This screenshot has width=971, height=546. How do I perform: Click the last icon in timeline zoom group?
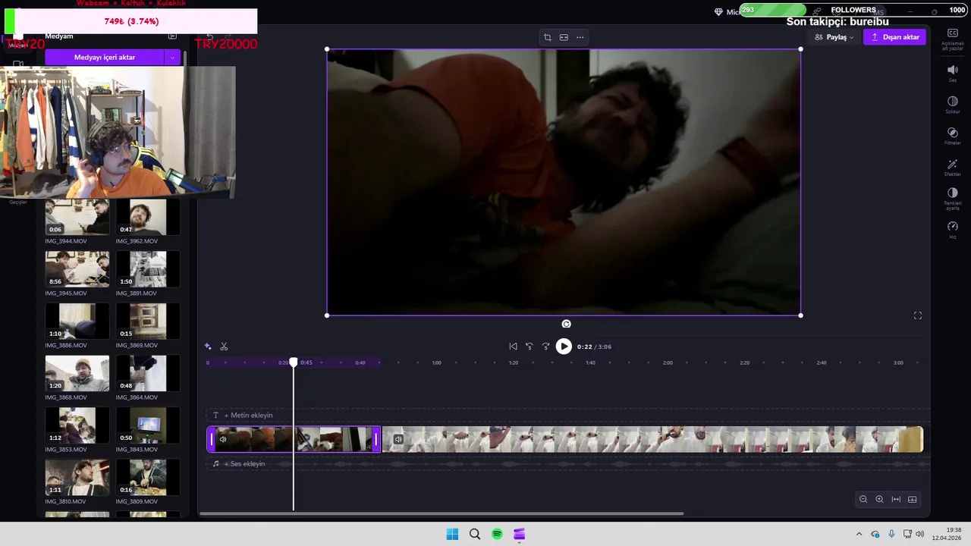(913, 499)
